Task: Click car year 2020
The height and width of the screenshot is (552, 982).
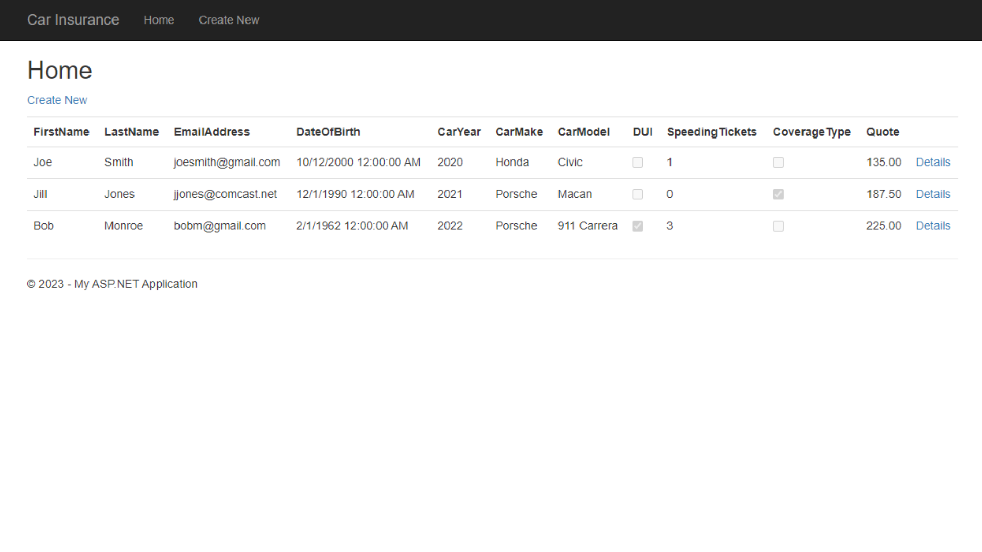Action: pos(450,162)
